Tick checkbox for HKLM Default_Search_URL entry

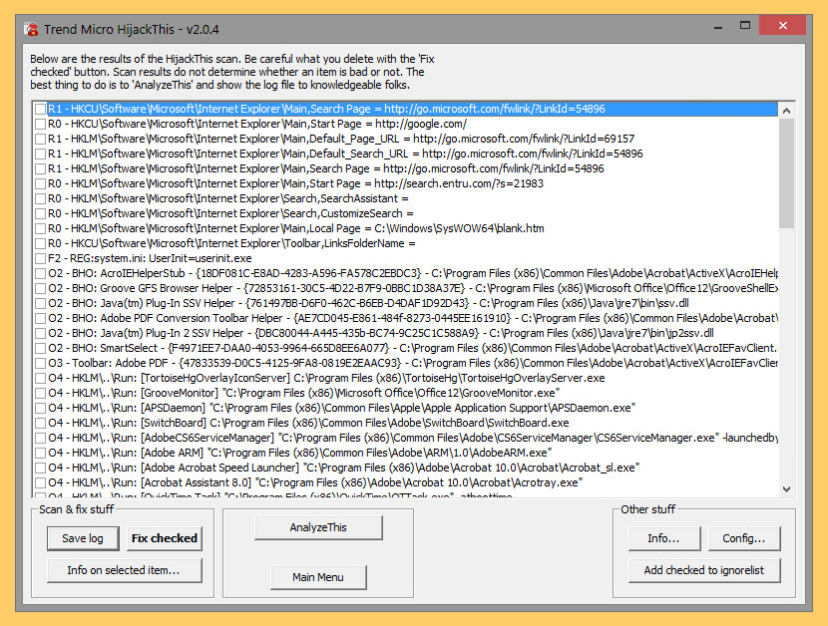pos(40,154)
